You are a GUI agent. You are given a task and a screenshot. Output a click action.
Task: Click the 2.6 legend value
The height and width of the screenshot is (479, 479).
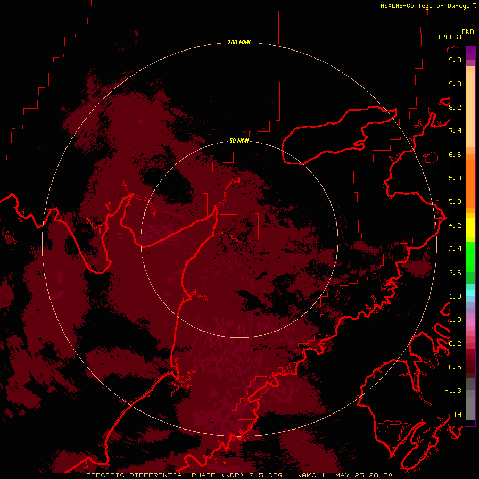tap(455, 273)
